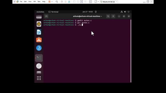This screenshot has width=166, height=93.
Task: Click the pin icon in VMware toolbar
Action: pyautogui.click(x=15, y=2)
